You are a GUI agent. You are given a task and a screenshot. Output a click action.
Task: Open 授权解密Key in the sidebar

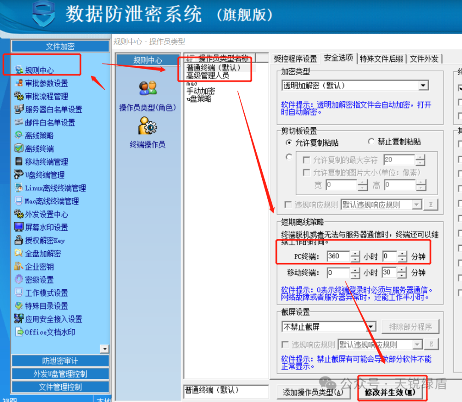(39, 241)
